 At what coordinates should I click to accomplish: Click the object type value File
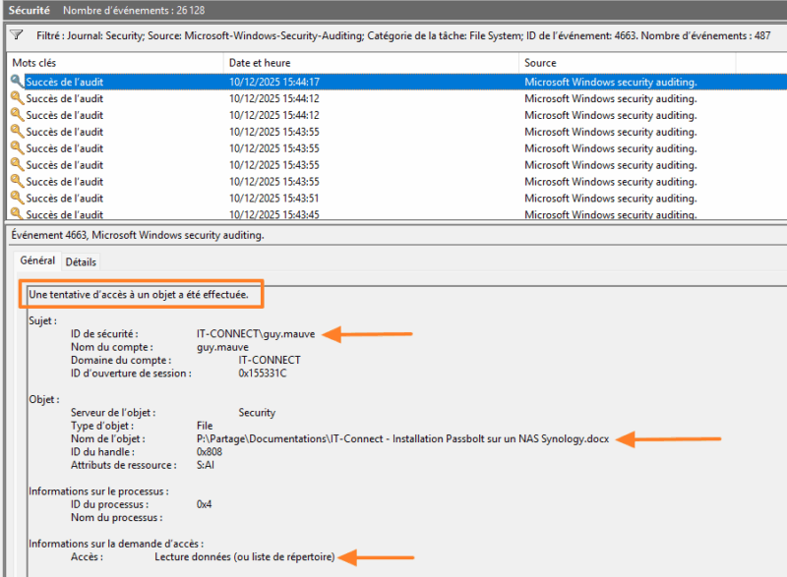tap(205, 426)
